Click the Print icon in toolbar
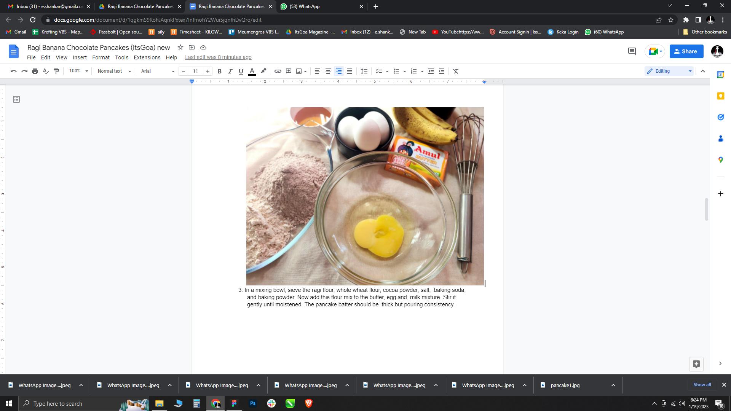The width and height of the screenshot is (731, 411). point(35,71)
